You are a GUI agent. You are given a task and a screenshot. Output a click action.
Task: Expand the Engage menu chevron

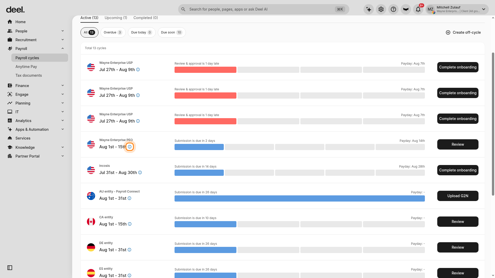pyautogui.click(x=63, y=94)
